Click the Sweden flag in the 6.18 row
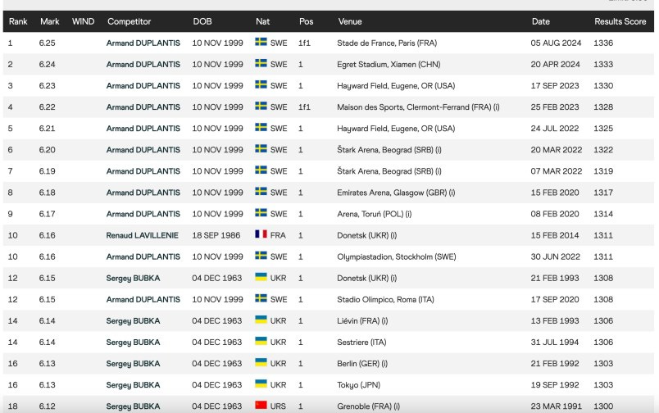The width and height of the screenshot is (659, 413). point(261,192)
